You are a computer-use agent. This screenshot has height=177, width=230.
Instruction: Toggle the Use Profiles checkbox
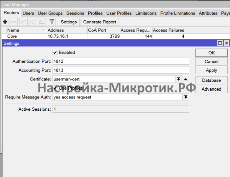(55, 88)
